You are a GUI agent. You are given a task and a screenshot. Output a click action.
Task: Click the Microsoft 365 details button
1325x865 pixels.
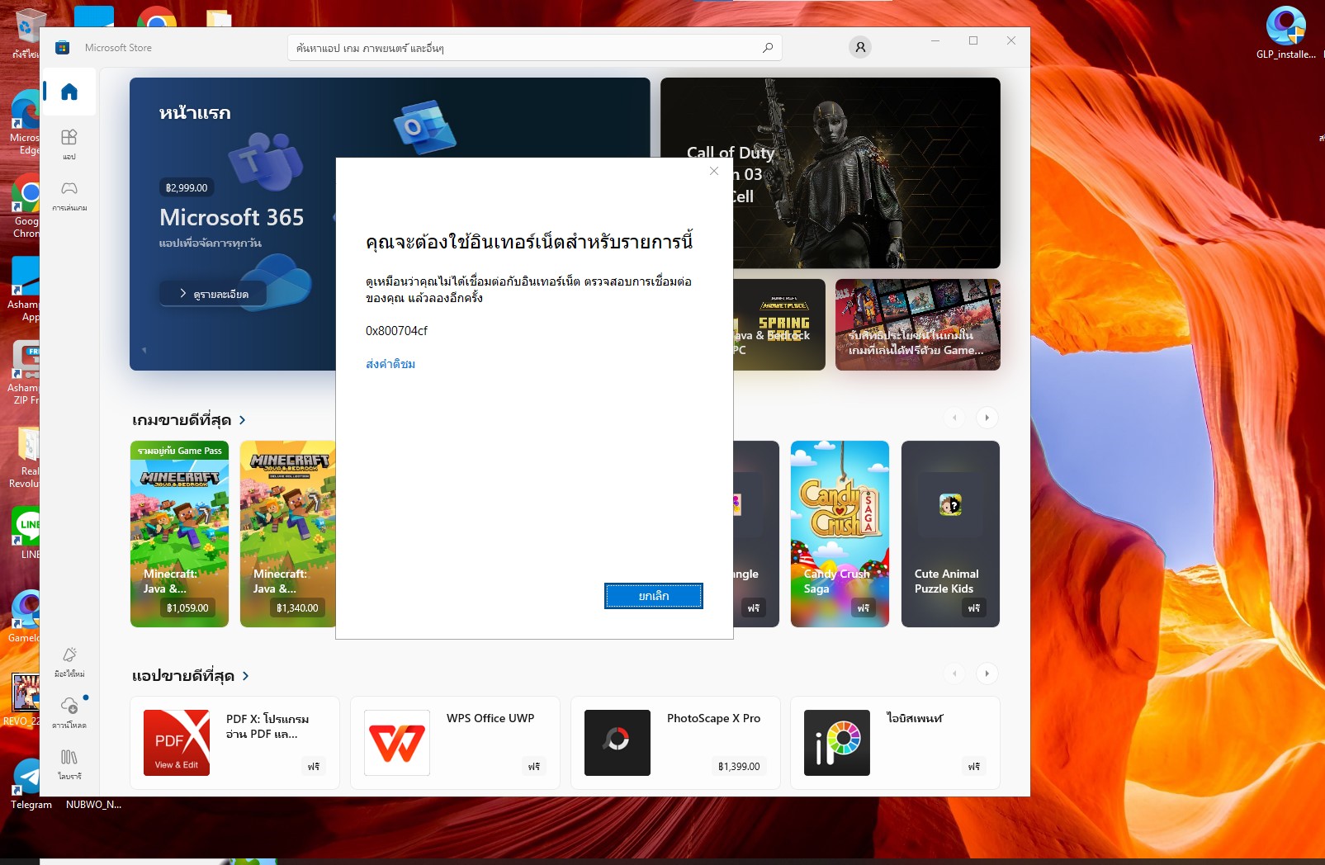coord(213,293)
